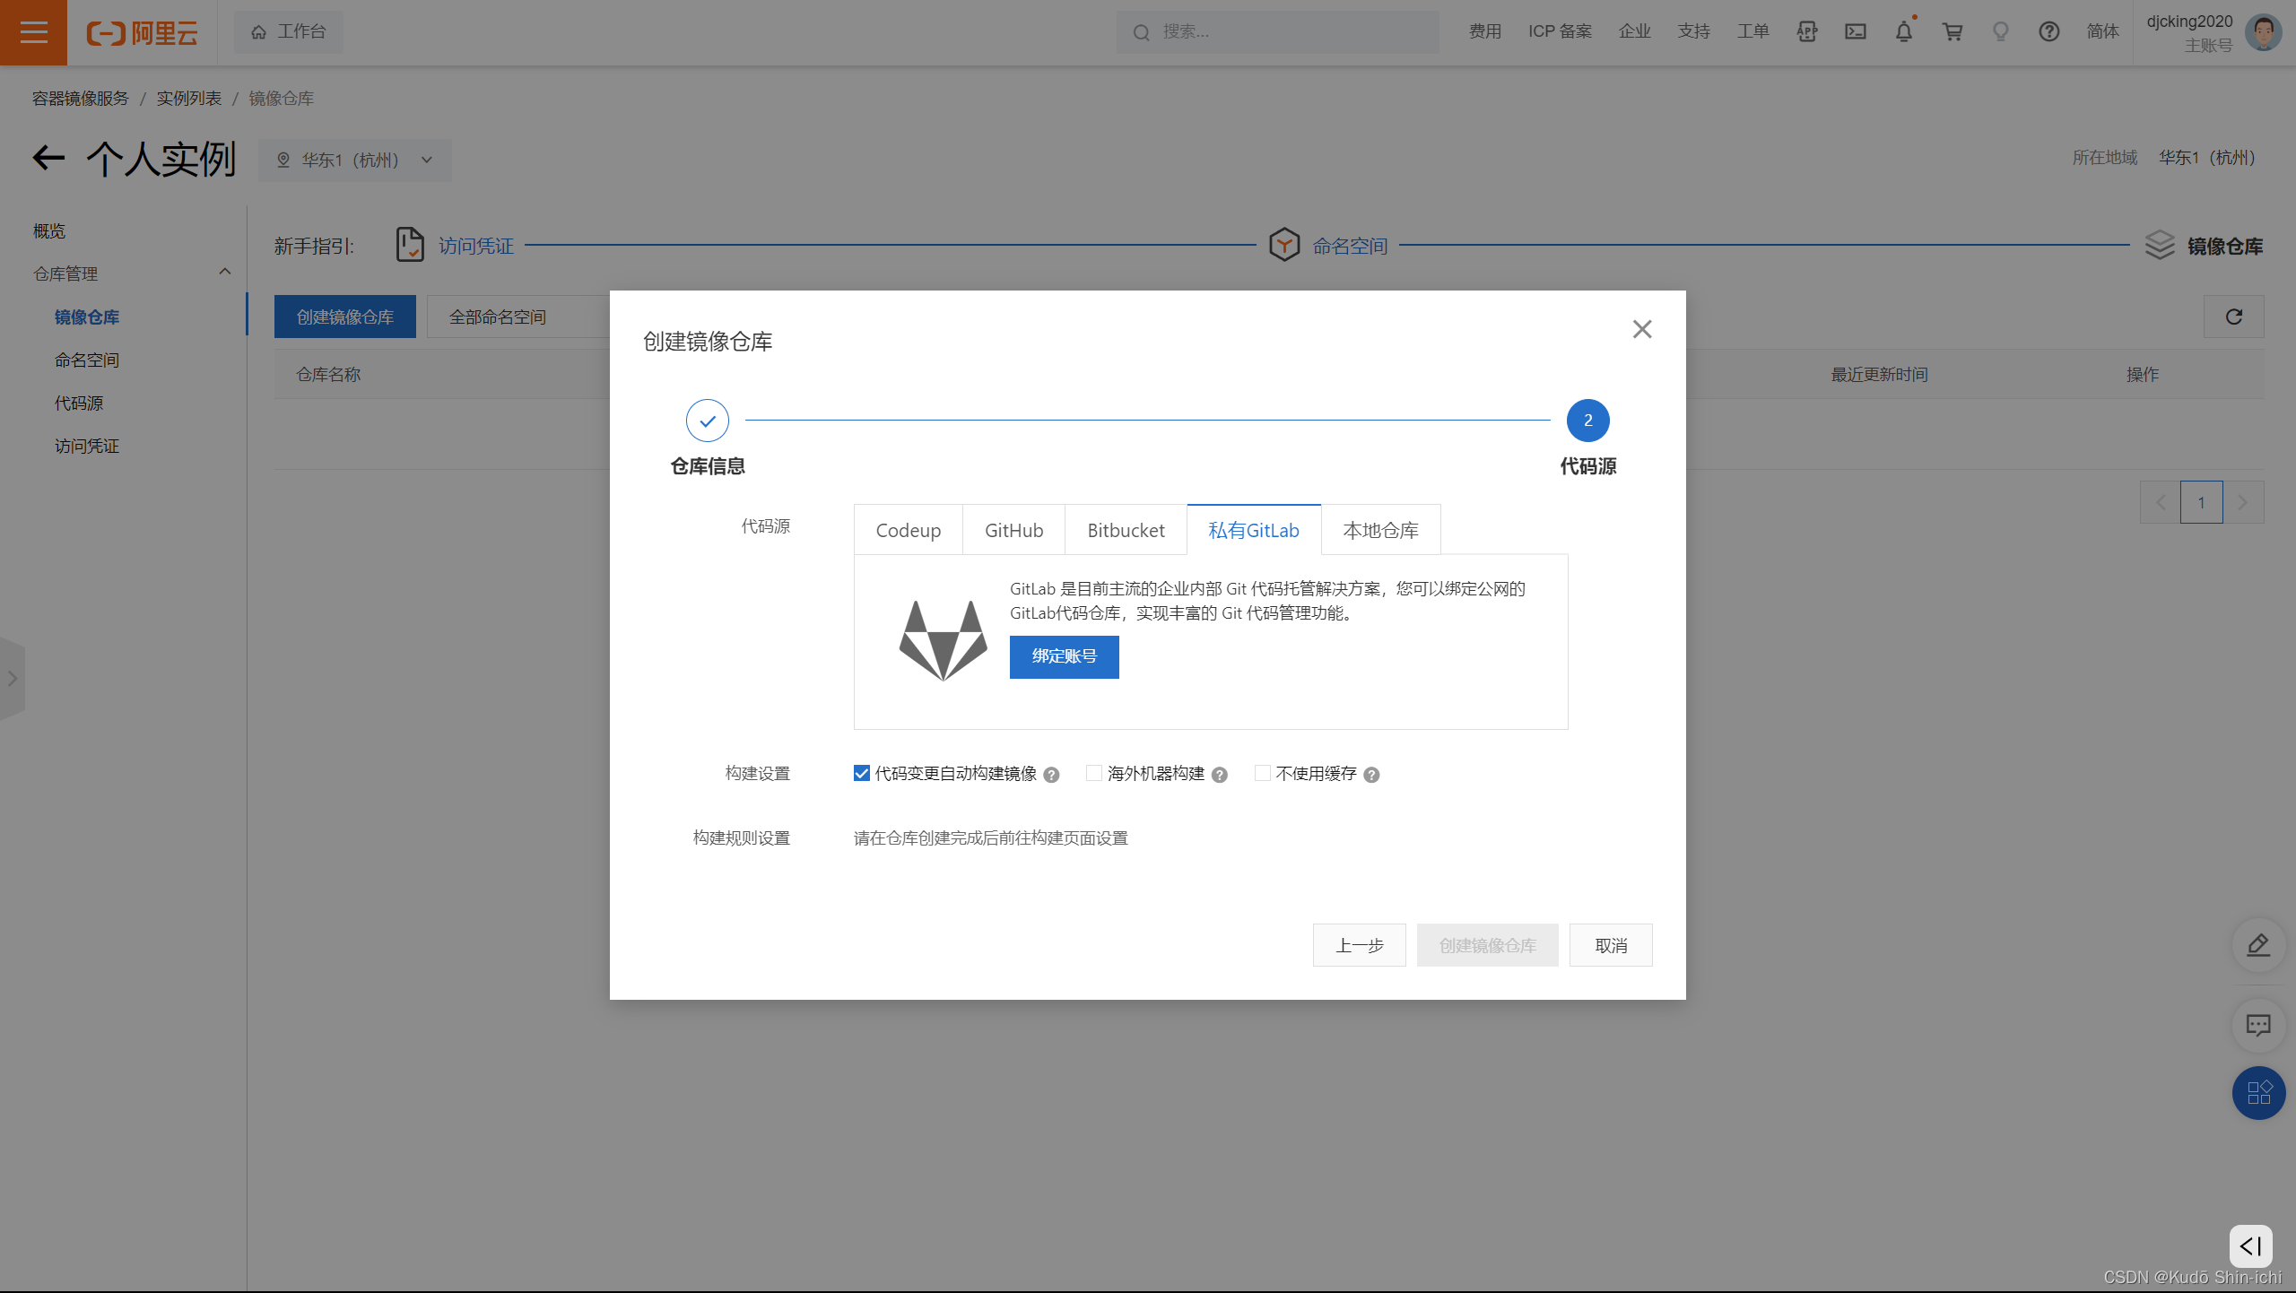The width and height of the screenshot is (2296, 1293).
Task: Uncheck 代码变更自动构建镜像 checkbox
Action: pyautogui.click(x=862, y=773)
